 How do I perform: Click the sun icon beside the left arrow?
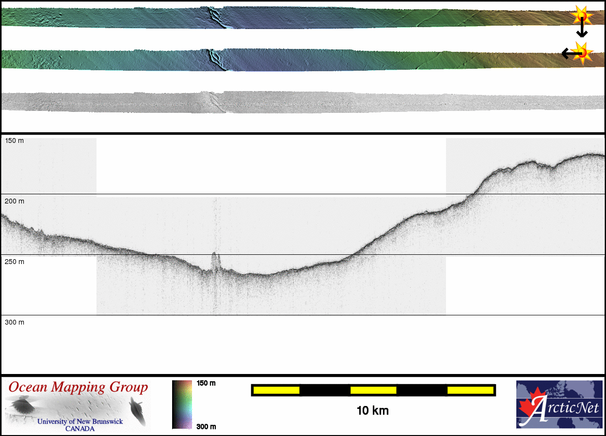pos(582,53)
